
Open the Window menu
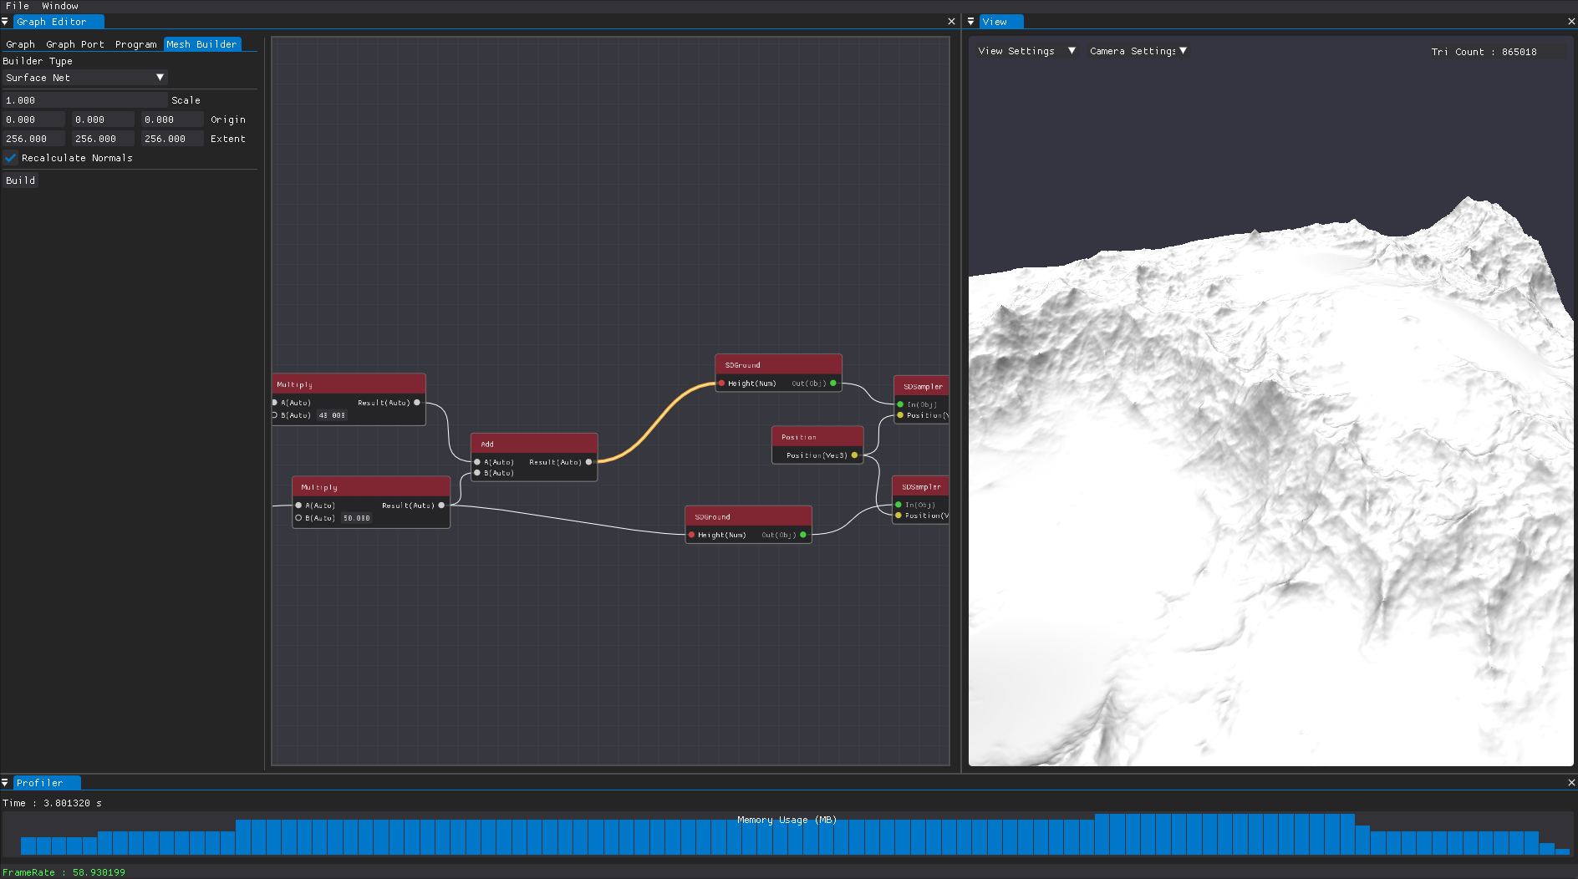point(60,6)
